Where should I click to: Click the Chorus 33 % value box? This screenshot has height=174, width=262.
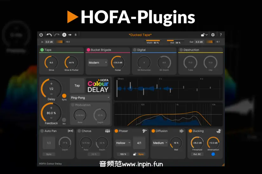[94, 154]
